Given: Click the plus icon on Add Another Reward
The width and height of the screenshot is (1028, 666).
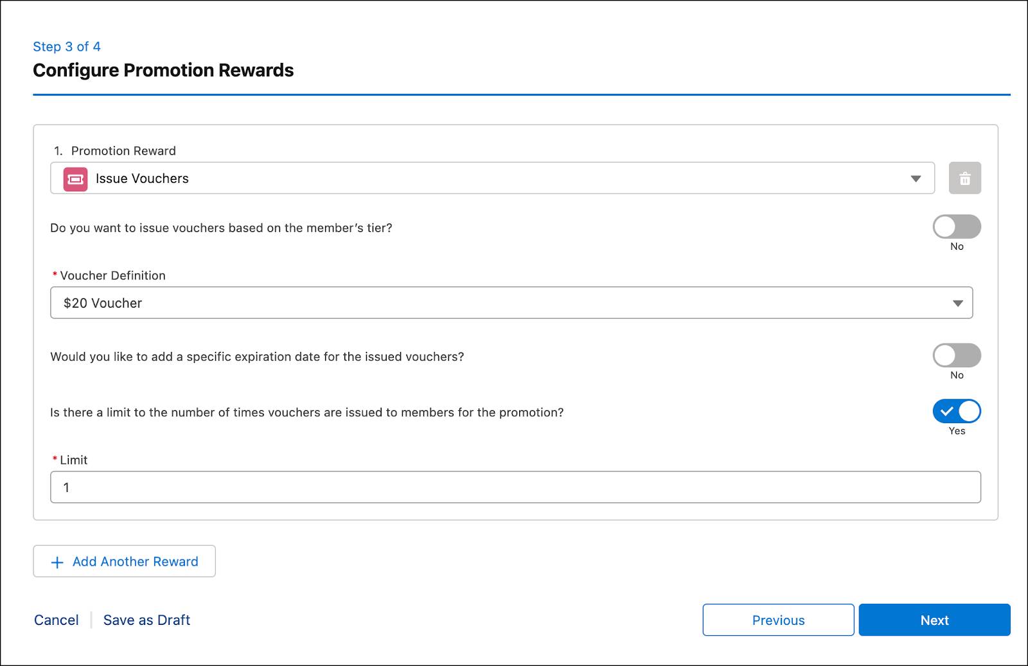Looking at the screenshot, I should point(57,561).
